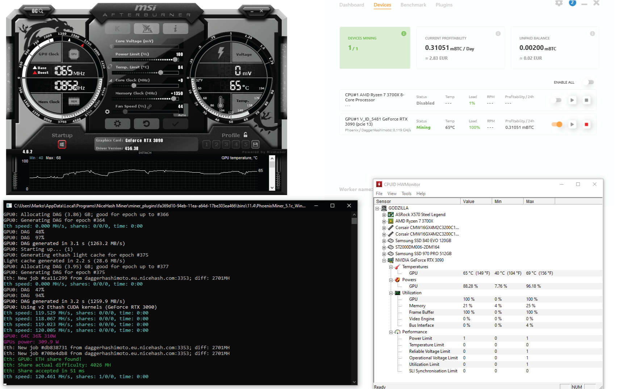Screen dimensions: 623x389
Task: Click the Profile lock icon
Action: [246, 135]
